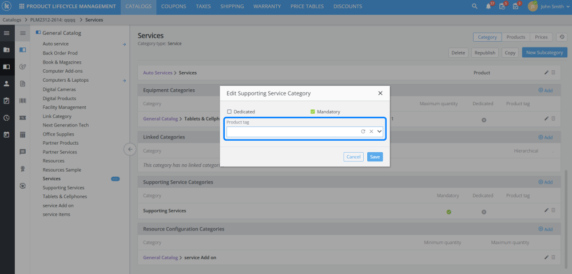Click the Save button in dialog
The height and width of the screenshot is (274, 572).
point(375,157)
